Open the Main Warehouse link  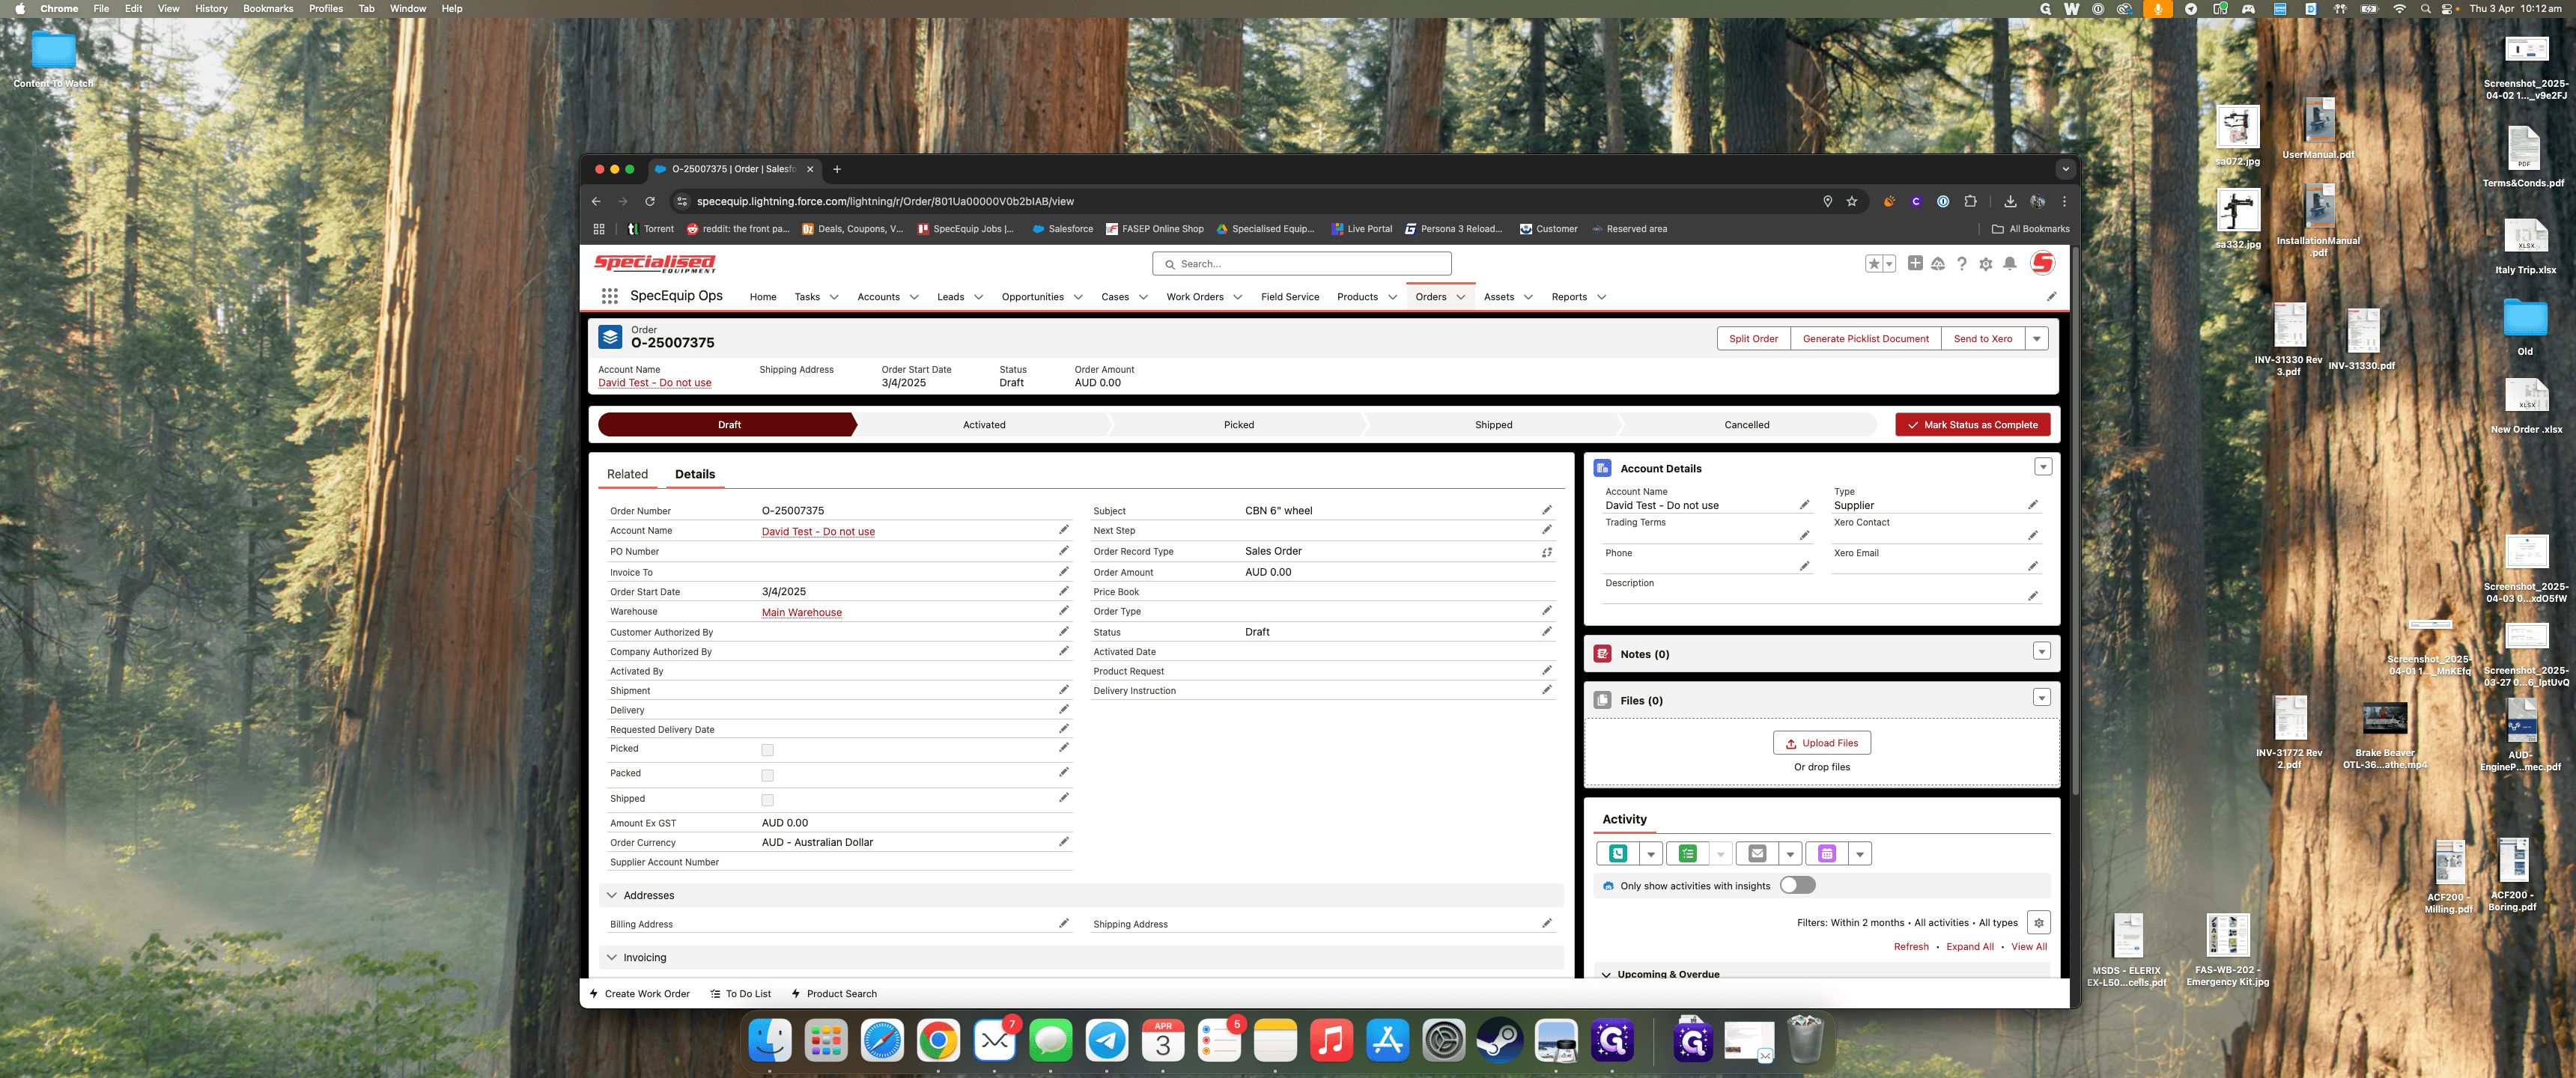click(x=801, y=612)
